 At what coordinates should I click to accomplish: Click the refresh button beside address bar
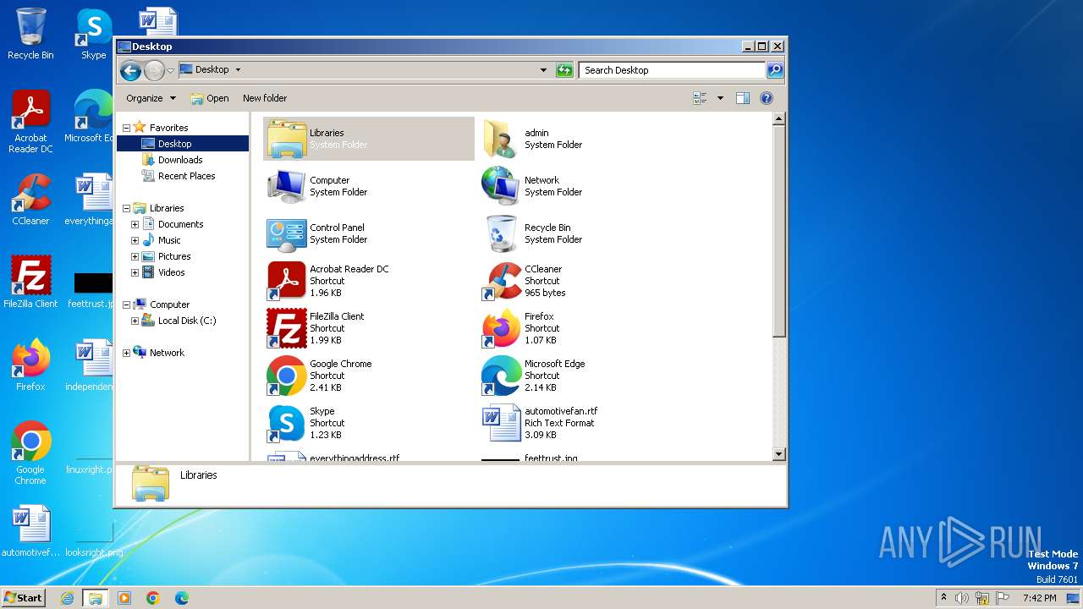[564, 70]
